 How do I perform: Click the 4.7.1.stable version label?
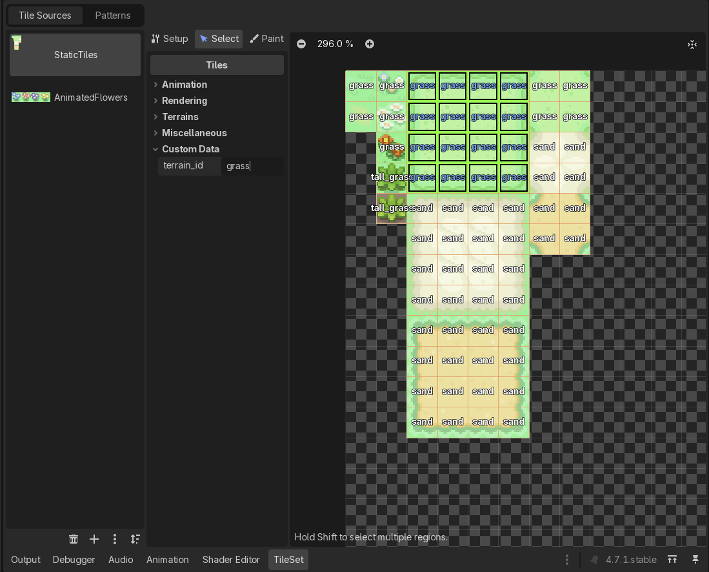(x=631, y=560)
